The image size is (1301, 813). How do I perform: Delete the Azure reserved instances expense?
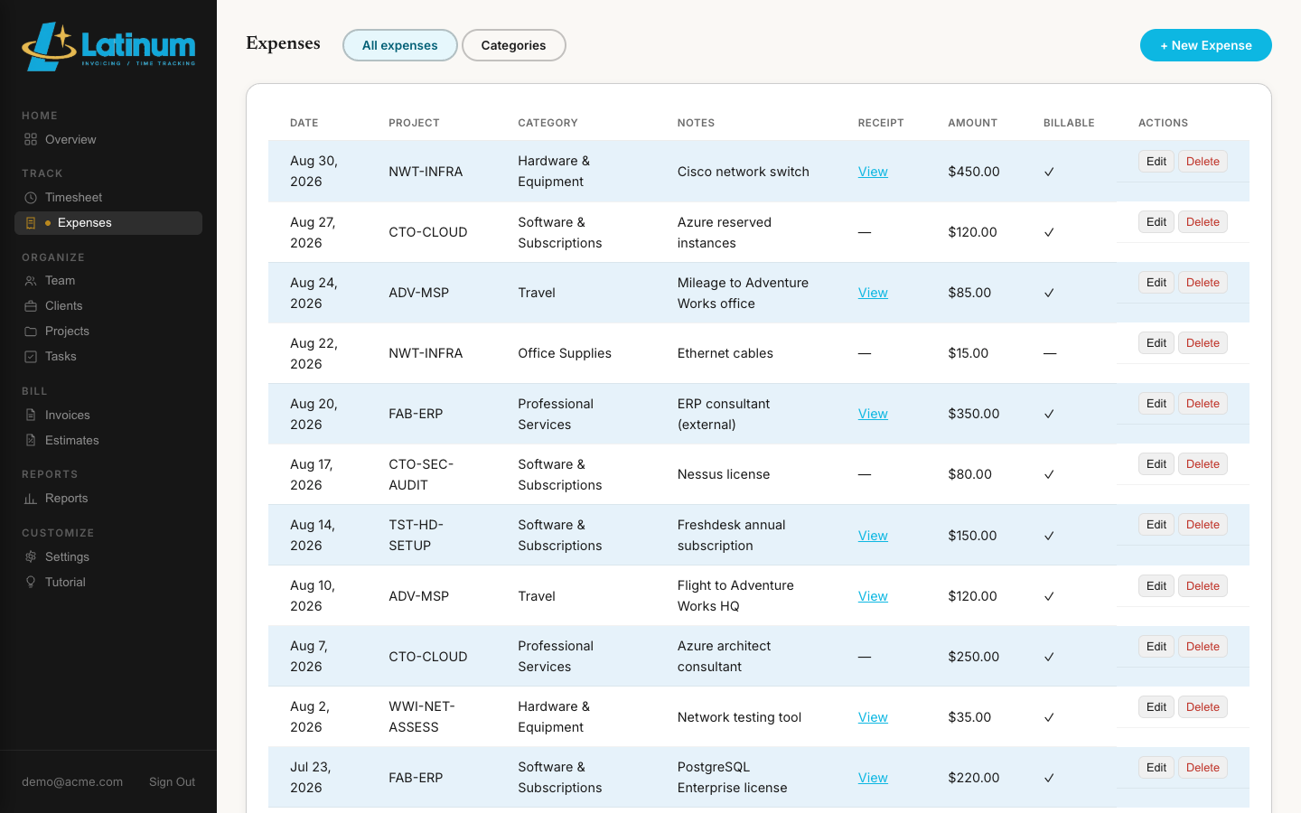coord(1203,222)
